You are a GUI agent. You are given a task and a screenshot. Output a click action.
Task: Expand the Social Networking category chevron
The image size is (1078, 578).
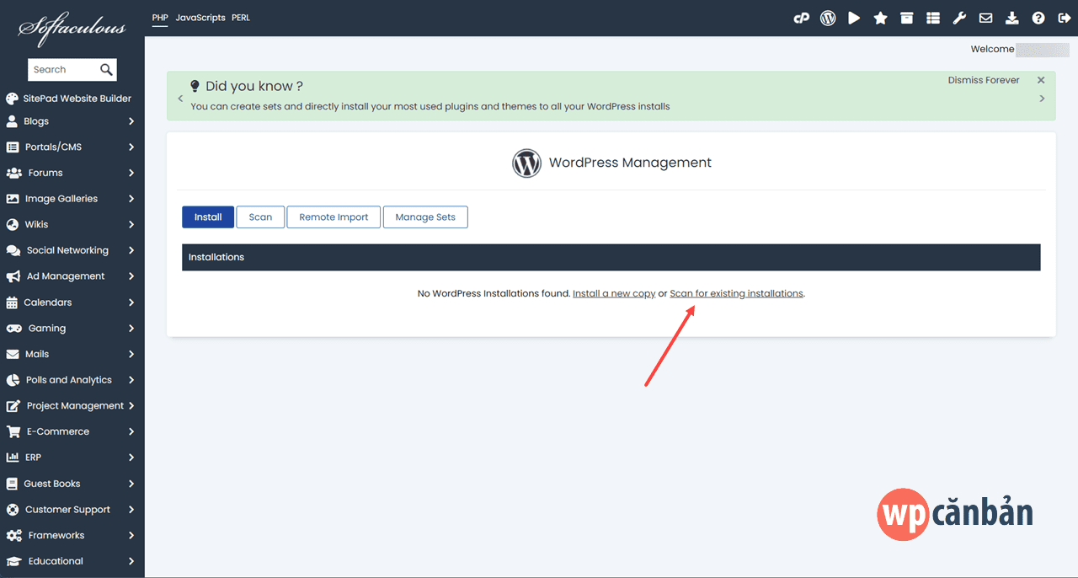131,250
